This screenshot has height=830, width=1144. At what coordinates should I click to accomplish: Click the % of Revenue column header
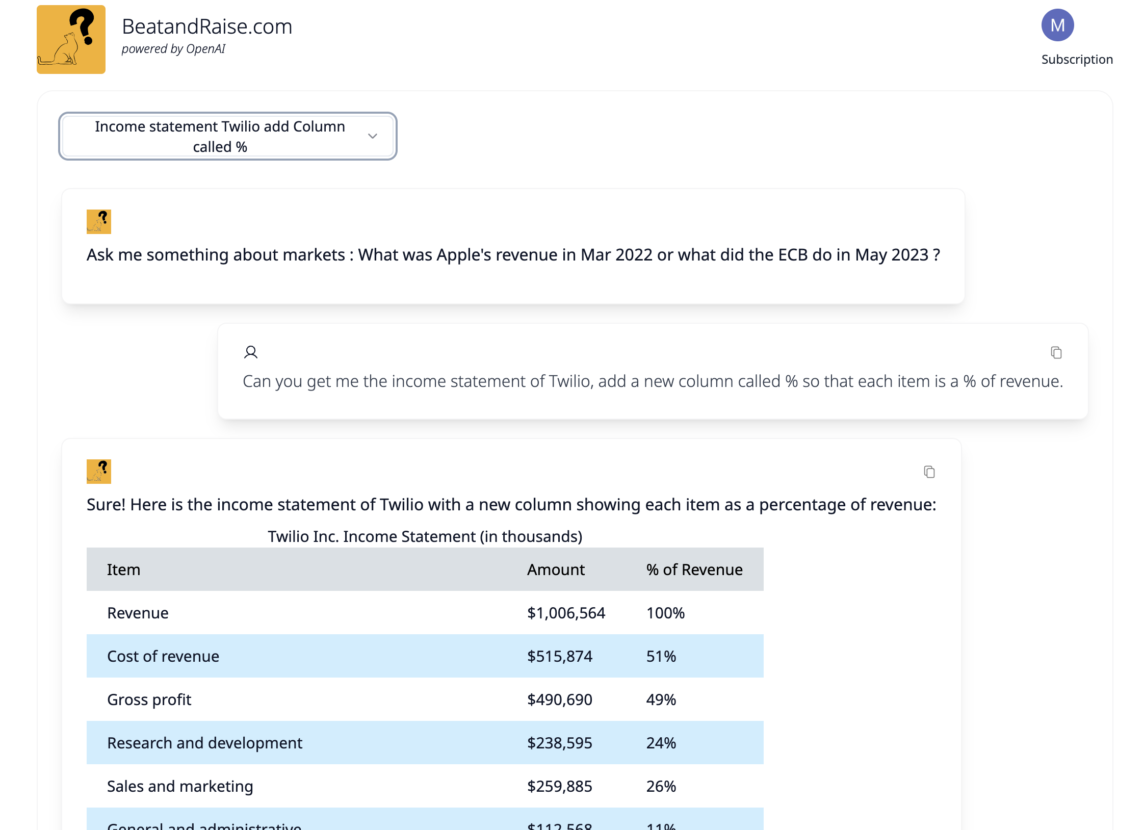[694, 569]
